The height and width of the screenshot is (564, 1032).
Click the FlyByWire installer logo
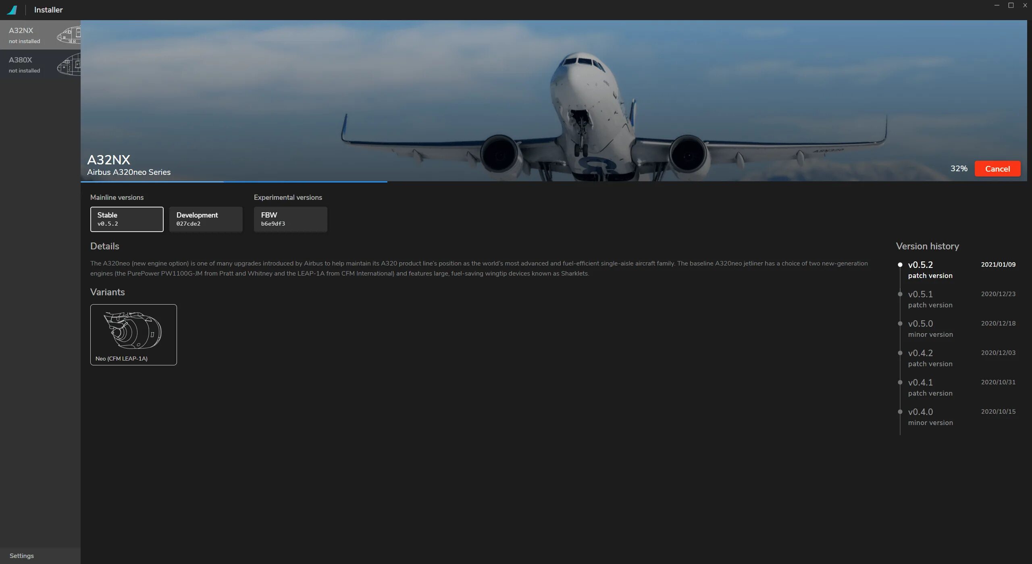tap(12, 9)
